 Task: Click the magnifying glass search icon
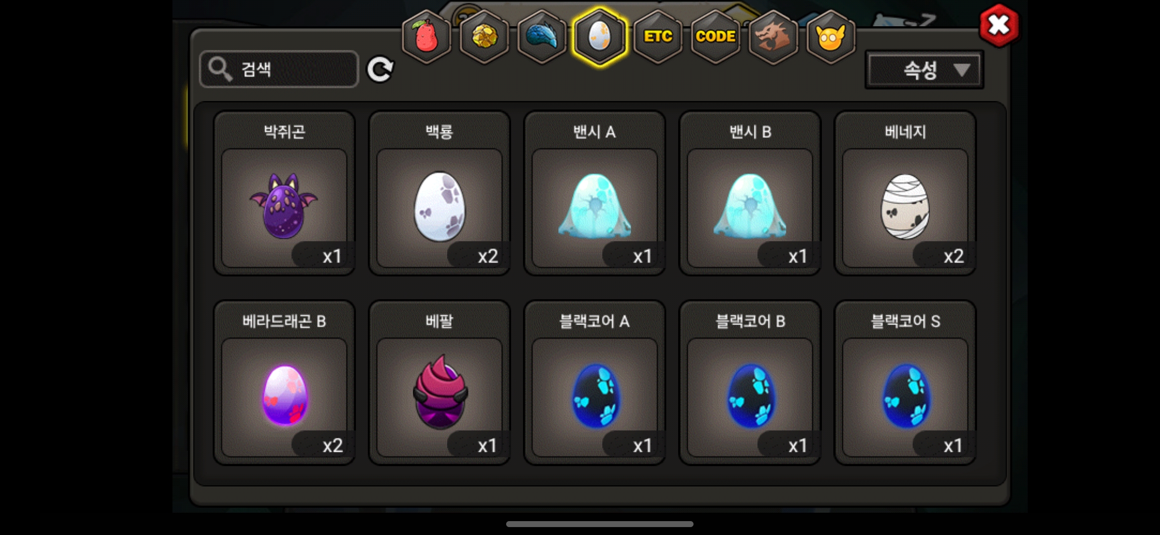point(220,69)
